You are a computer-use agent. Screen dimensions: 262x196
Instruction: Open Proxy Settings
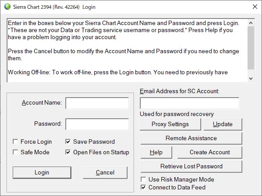click(170, 124)
